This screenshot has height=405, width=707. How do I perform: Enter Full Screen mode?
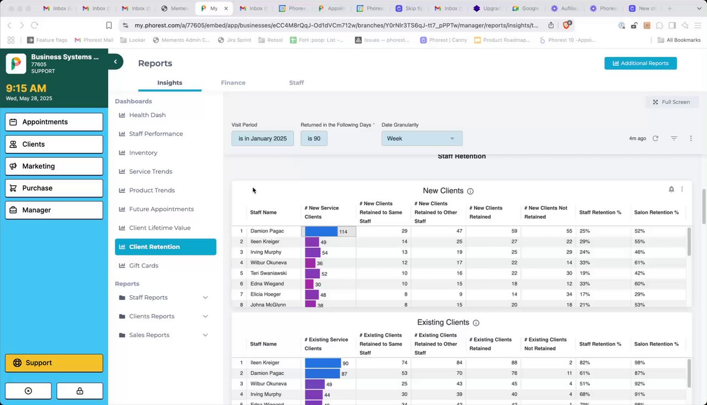tap(672, 102)
